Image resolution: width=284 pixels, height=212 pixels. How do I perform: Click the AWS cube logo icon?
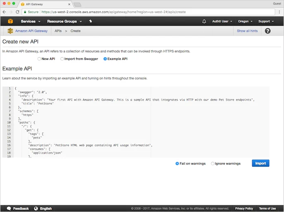[10, 21]
